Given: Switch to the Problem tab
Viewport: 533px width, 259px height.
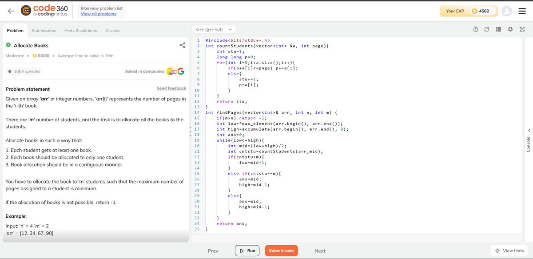Looking at the screenshot, I should [x=15, y=30].
